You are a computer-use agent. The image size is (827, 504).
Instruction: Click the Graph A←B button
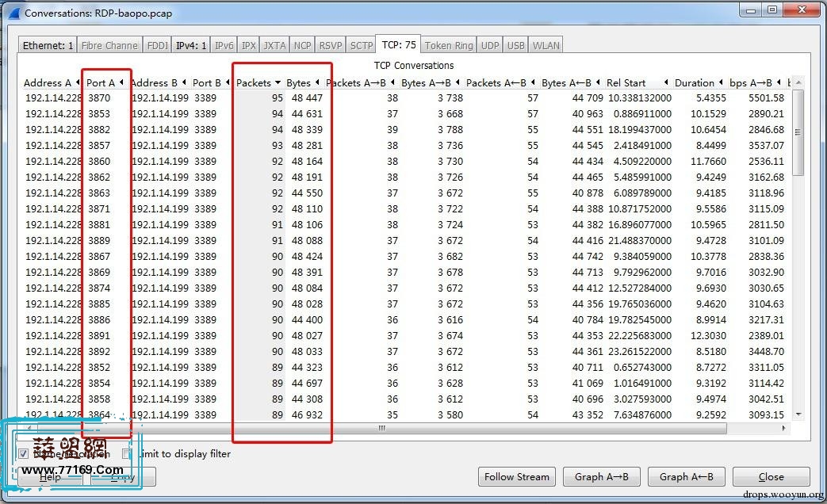coord(686,476)
